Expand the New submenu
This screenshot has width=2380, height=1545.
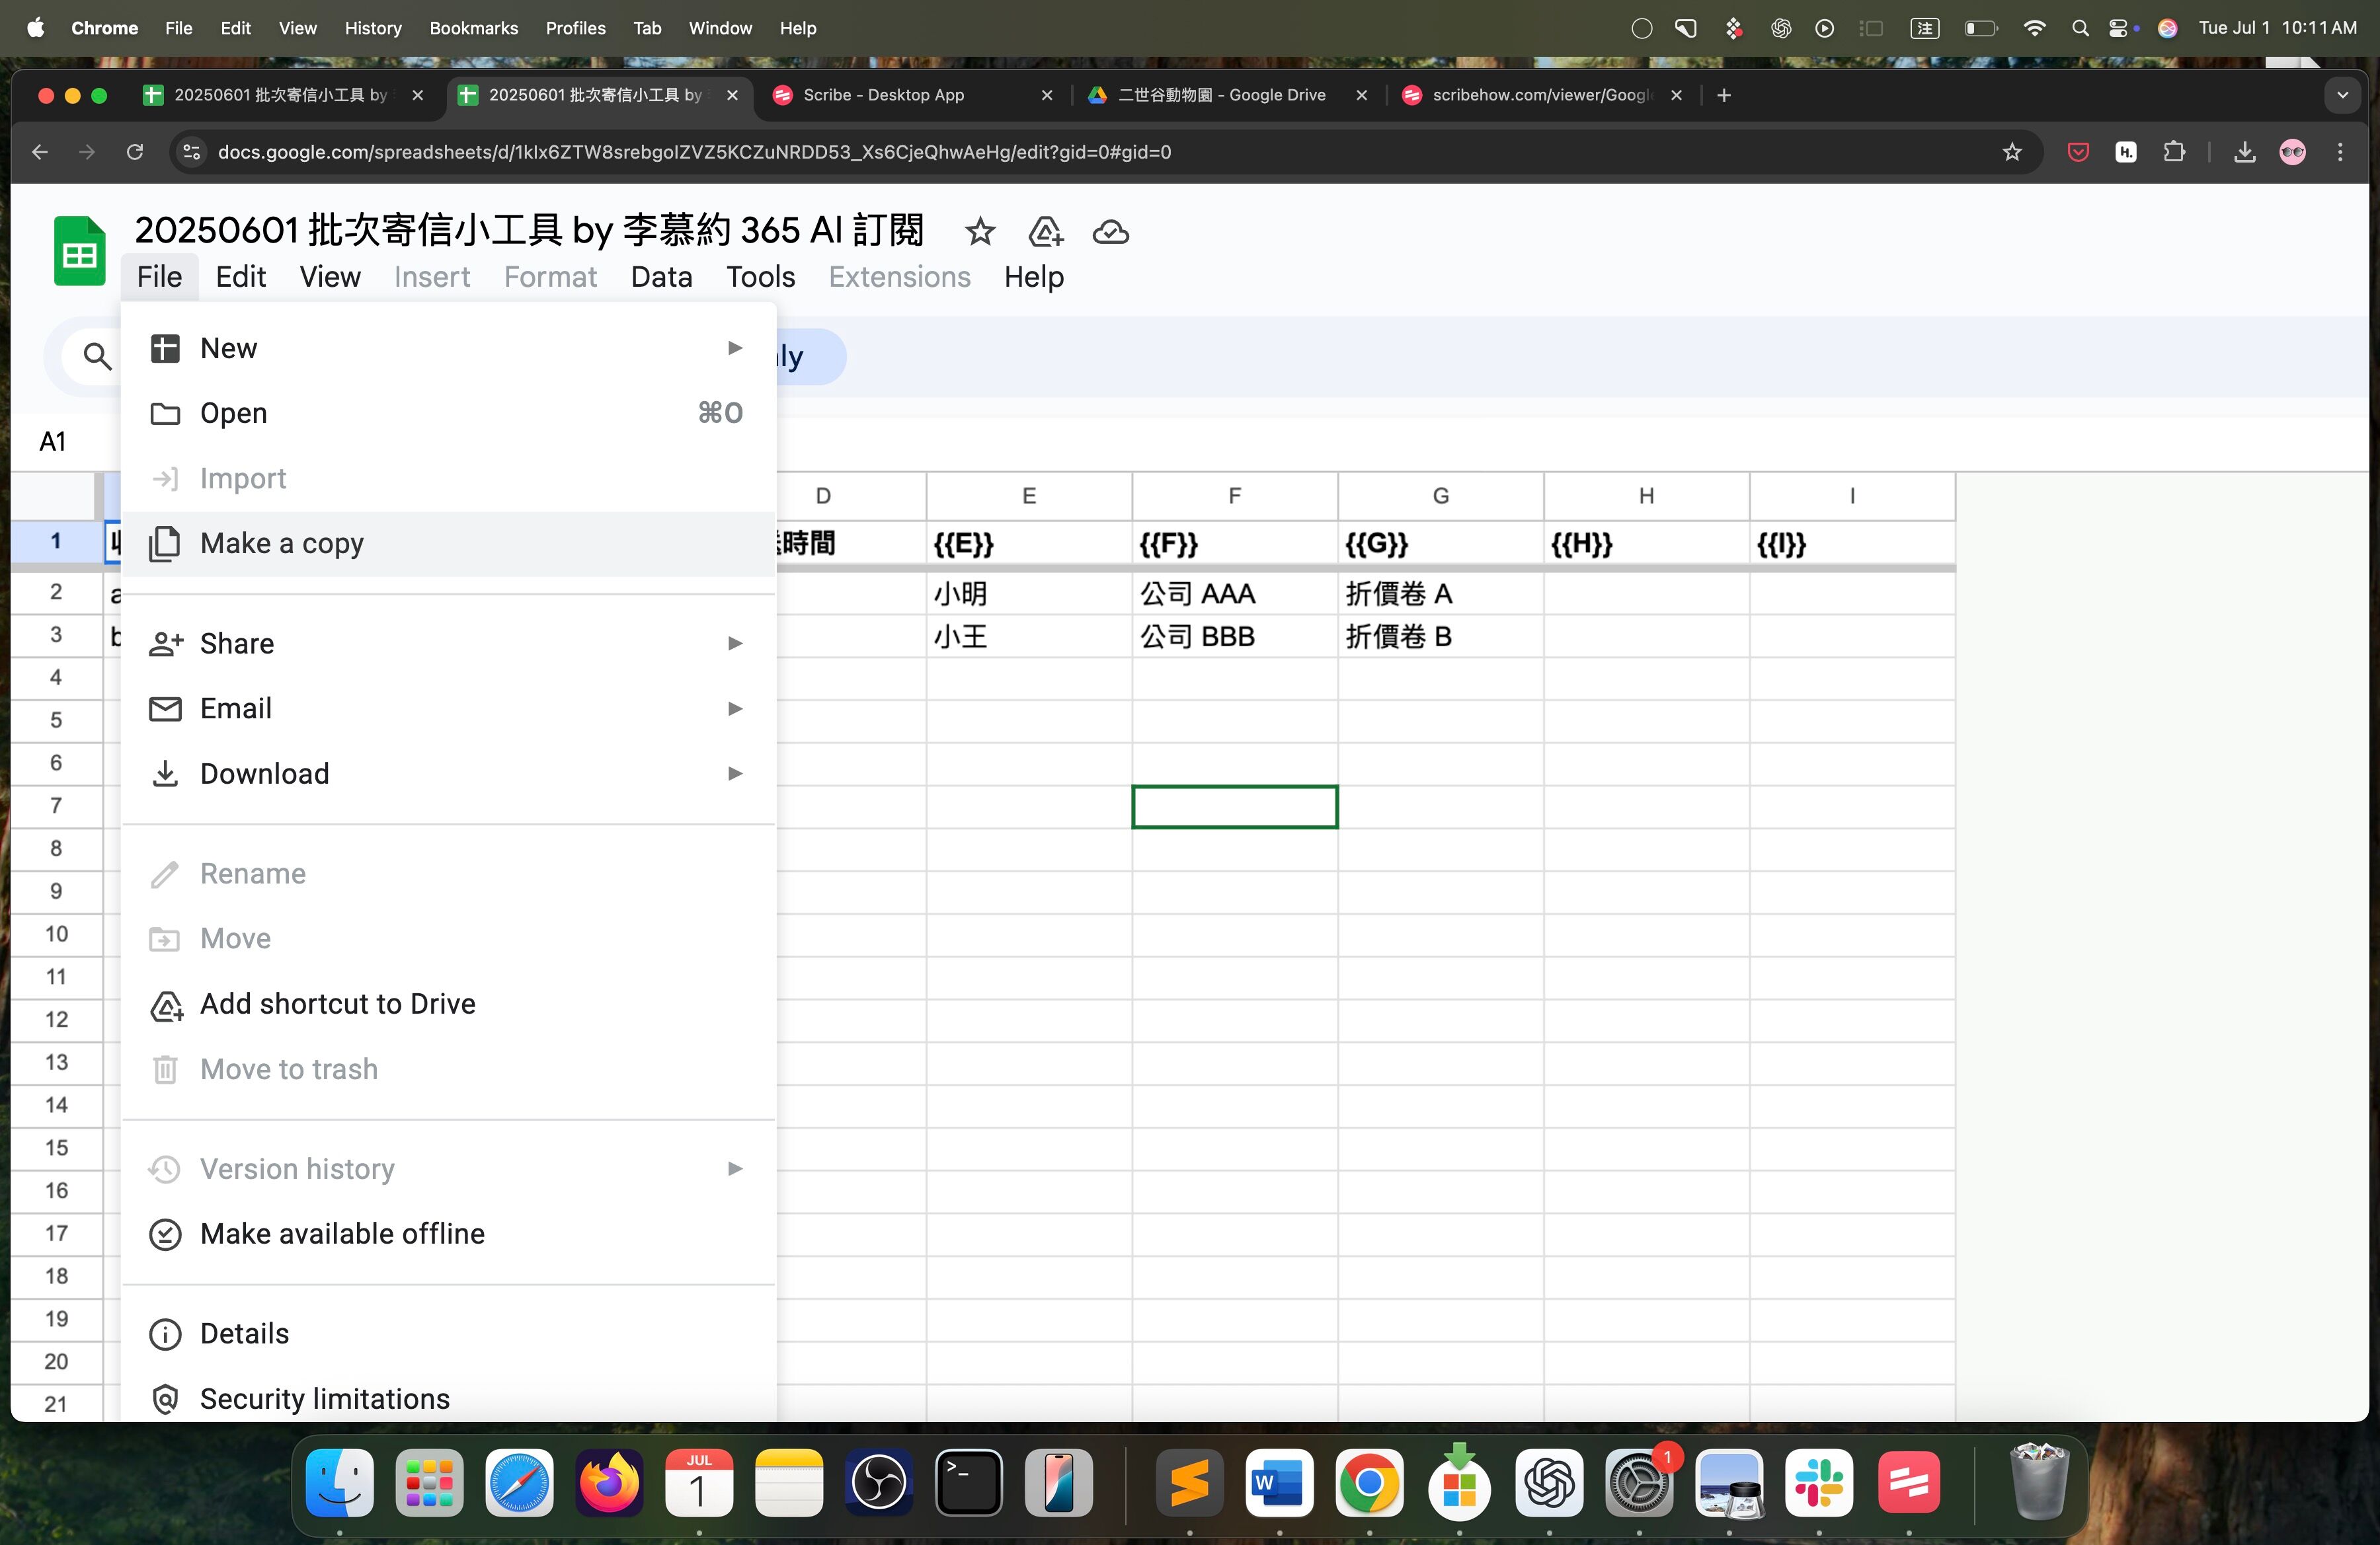[448, 348]
